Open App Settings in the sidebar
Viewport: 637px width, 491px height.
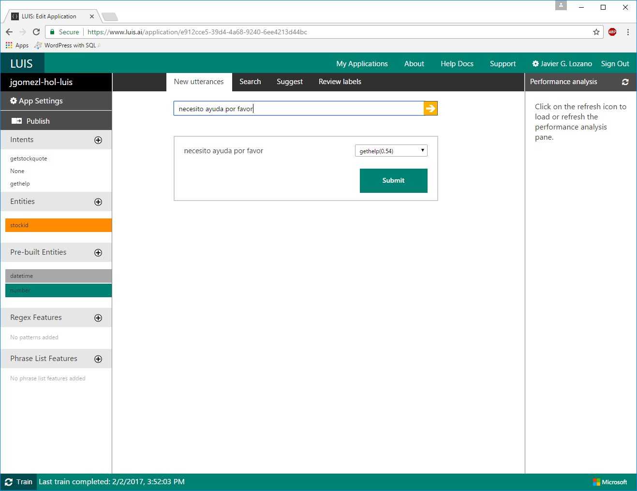tap(56, 101)
